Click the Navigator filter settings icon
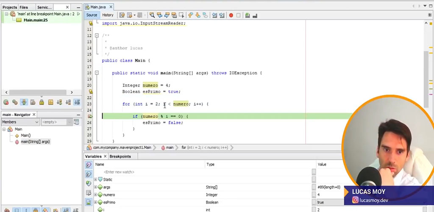Image resolution: width=434 pixels, height=212 pixels. pos(76,122)
